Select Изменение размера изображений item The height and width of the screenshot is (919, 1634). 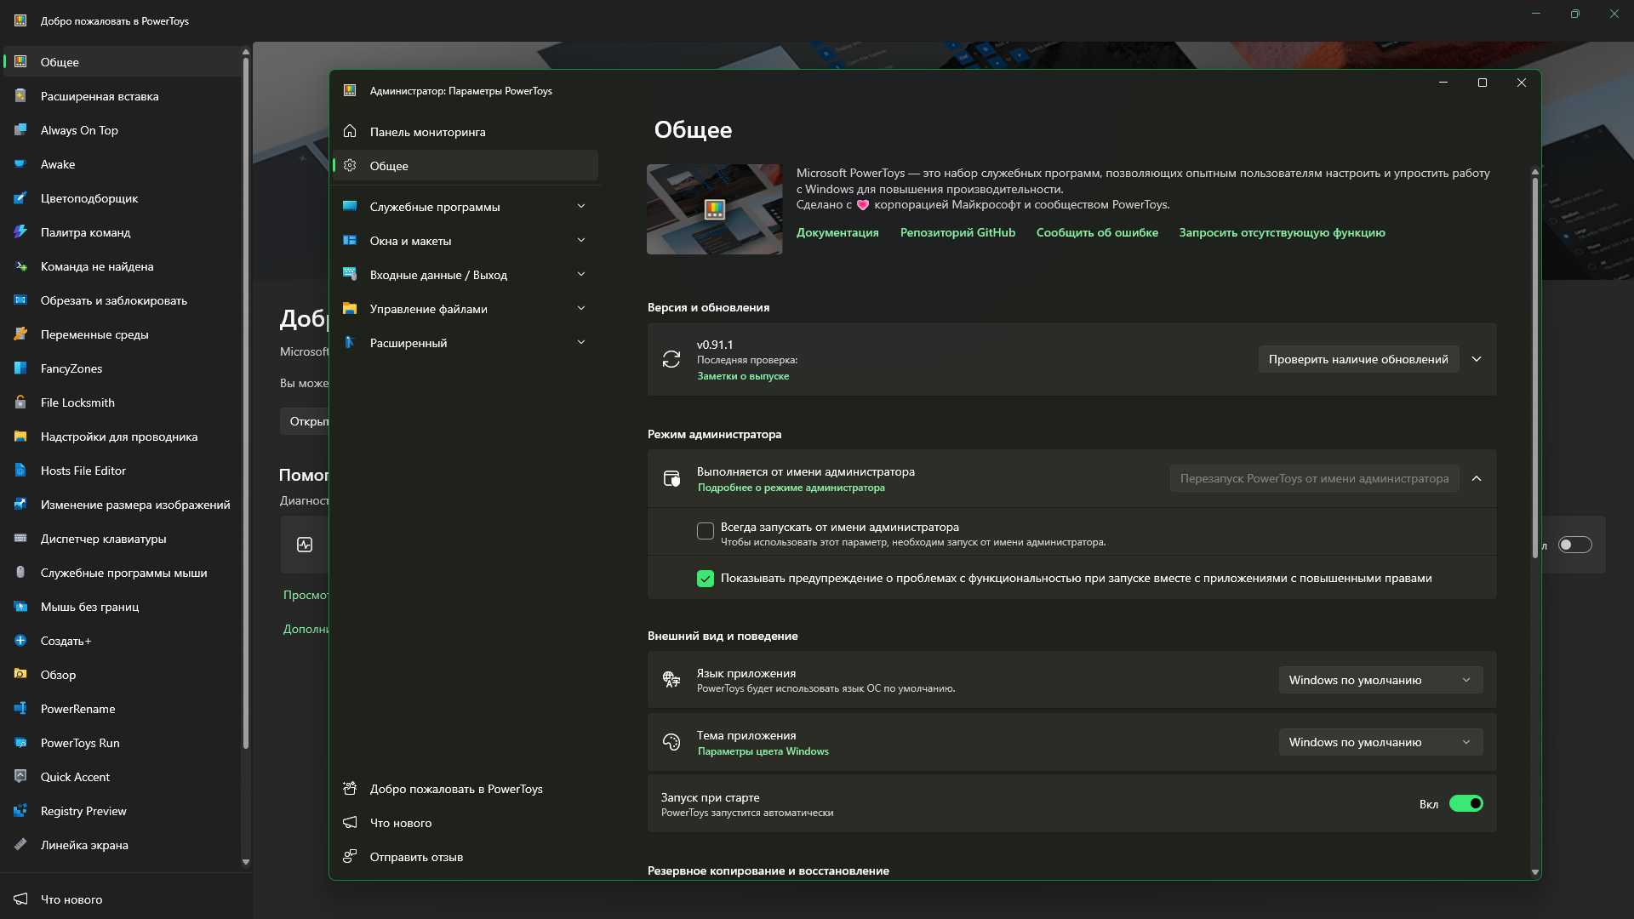pyautogui.click(x=123, y=505)
